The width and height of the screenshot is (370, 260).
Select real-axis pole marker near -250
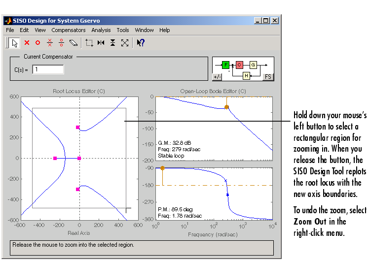click(x=55, y=159)
